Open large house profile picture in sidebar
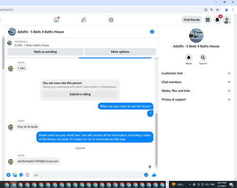The width and height of the screenshot is (237, 188). coord(196,36)
